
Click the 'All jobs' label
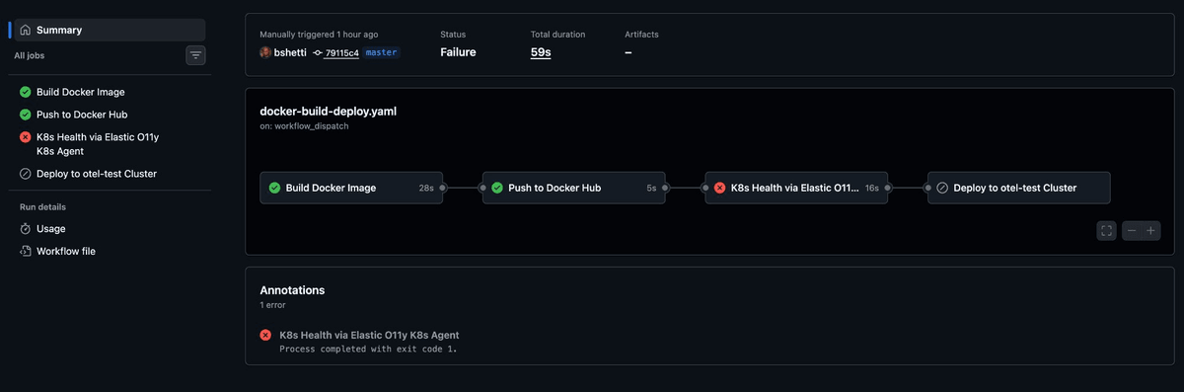coord(29,56)
